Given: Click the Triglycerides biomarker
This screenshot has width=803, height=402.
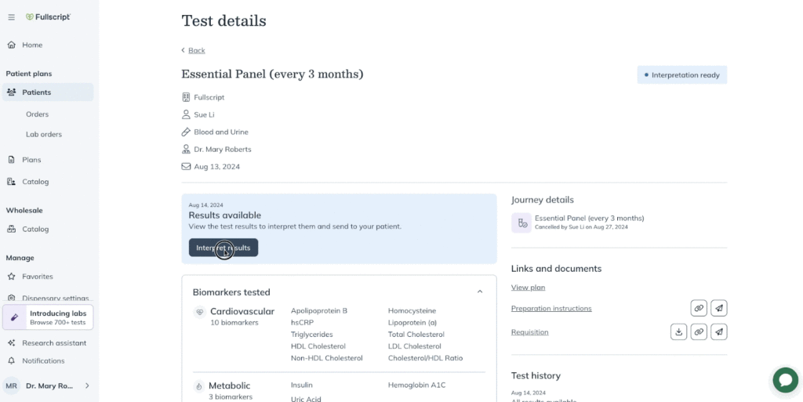Looking at the screenshot, I should tap(312, 335).
